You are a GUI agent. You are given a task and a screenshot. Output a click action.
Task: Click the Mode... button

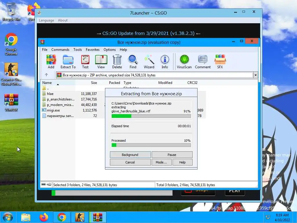[x=161, y=162]
